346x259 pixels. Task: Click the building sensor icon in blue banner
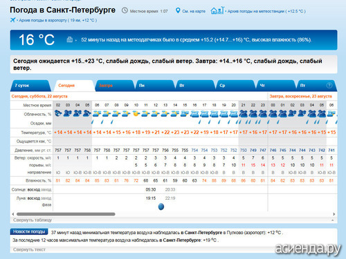coord(69,39)
